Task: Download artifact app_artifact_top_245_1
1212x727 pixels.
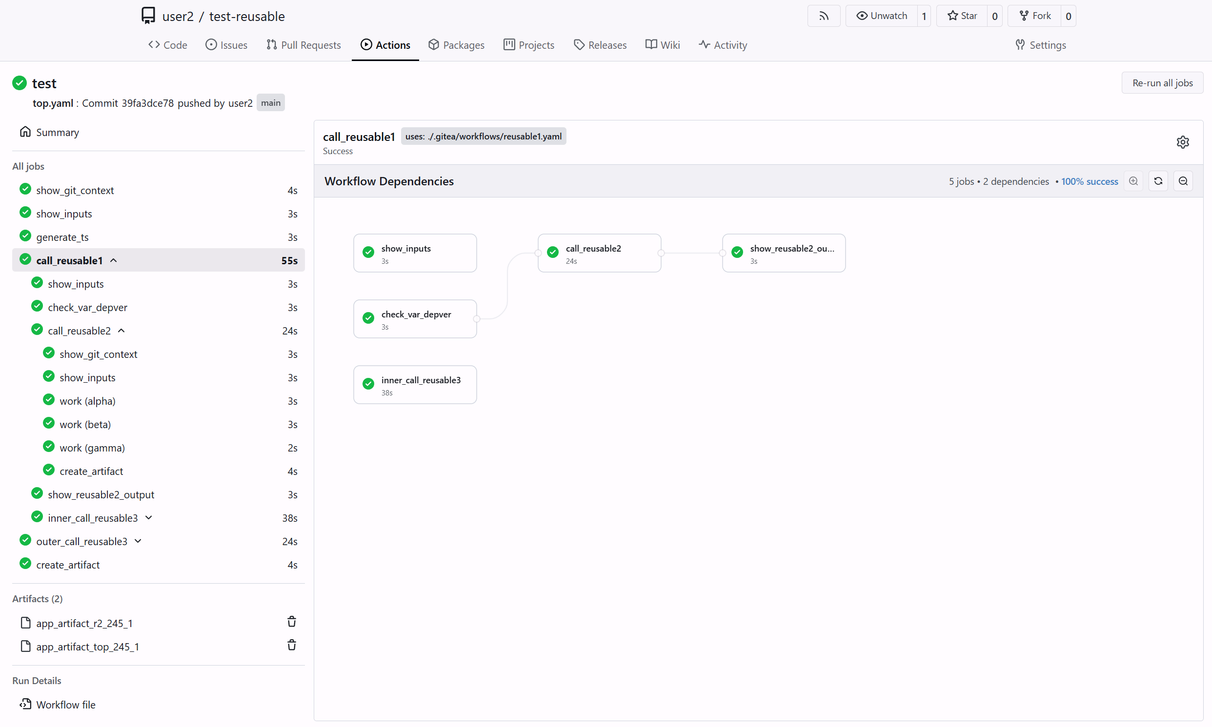Action: click(x=88, y=647)
